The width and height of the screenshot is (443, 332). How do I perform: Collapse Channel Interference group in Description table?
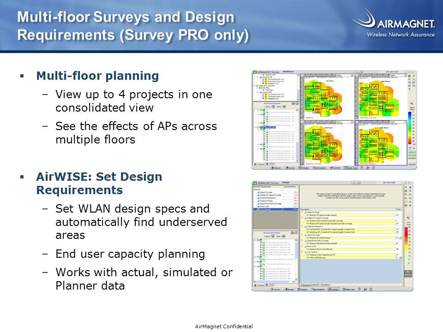coord(302,226)
